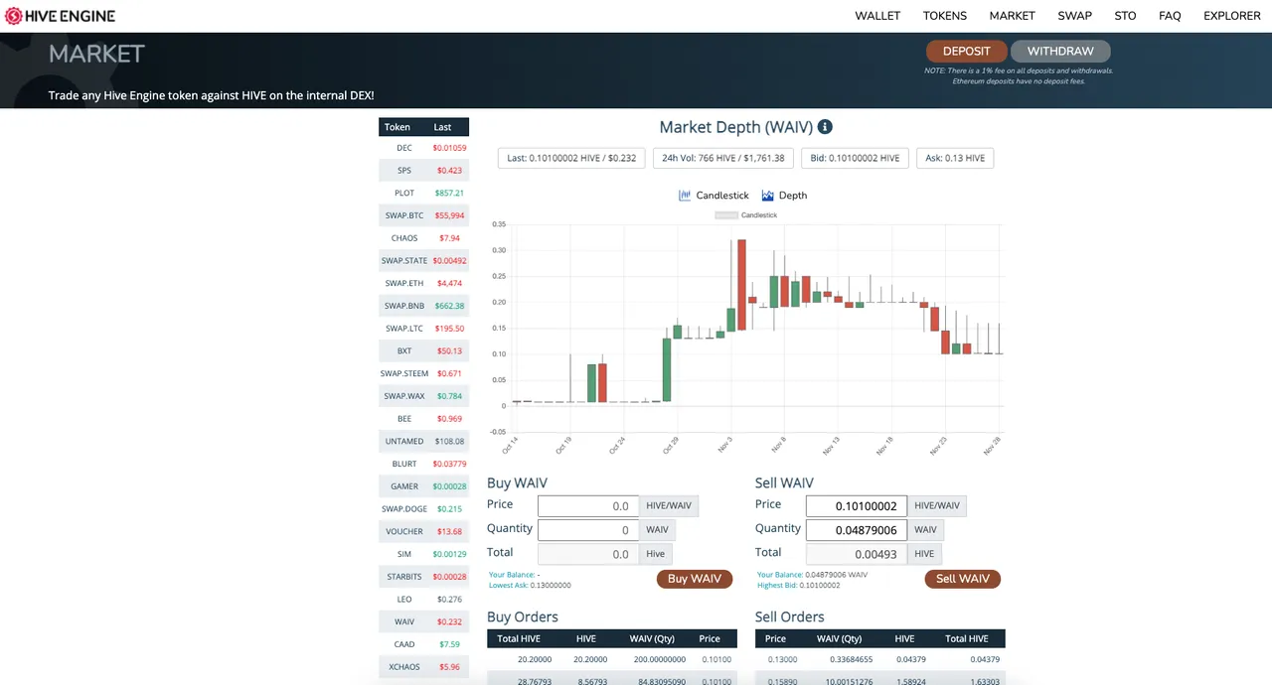Select the SWAP.WAX token row
The height and width of the screenshot is (685, 1272).
tap(423, 396)
